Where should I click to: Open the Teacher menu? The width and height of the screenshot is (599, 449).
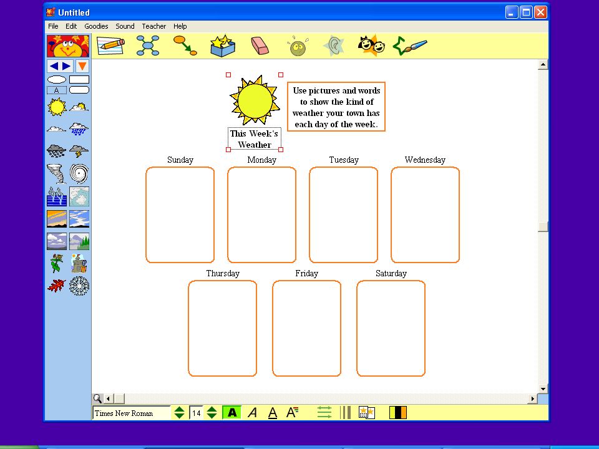coord(154,26)
